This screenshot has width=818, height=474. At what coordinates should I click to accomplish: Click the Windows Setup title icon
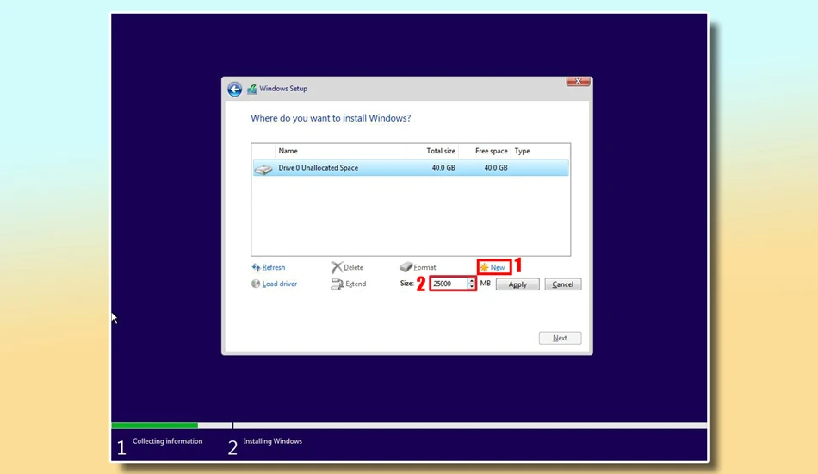(x=252, y=89)
